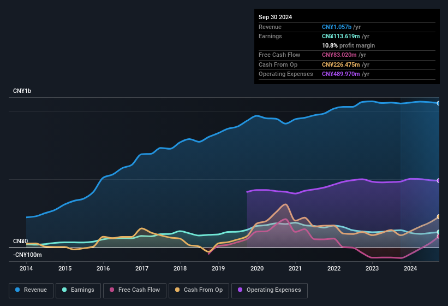Click the 2016 x-axis label
448x306 pixels.
coord(103,268)
